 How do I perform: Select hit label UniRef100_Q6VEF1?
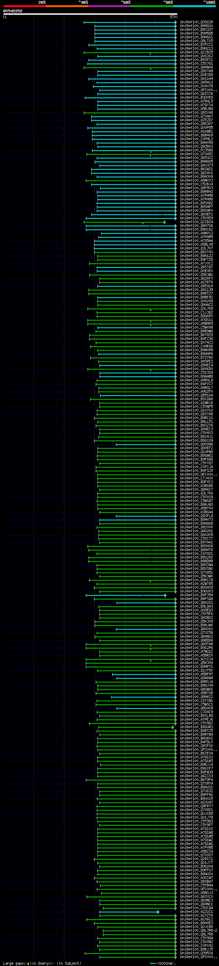[196, 215]
